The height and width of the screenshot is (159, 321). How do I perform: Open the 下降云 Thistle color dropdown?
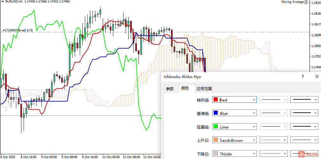tap(235, 154)
